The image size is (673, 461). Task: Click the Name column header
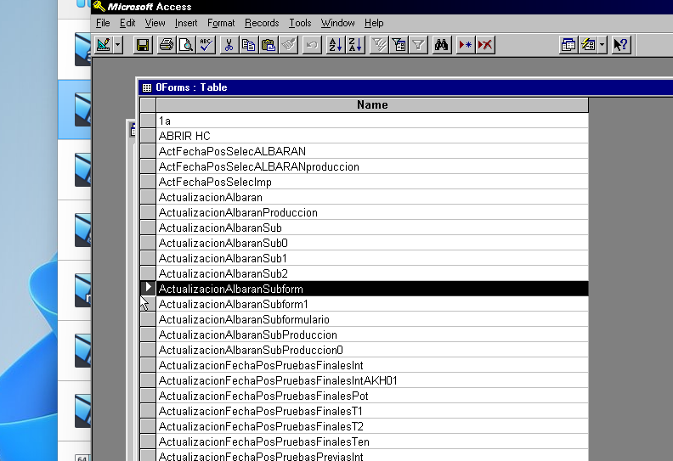pos(372,105)
